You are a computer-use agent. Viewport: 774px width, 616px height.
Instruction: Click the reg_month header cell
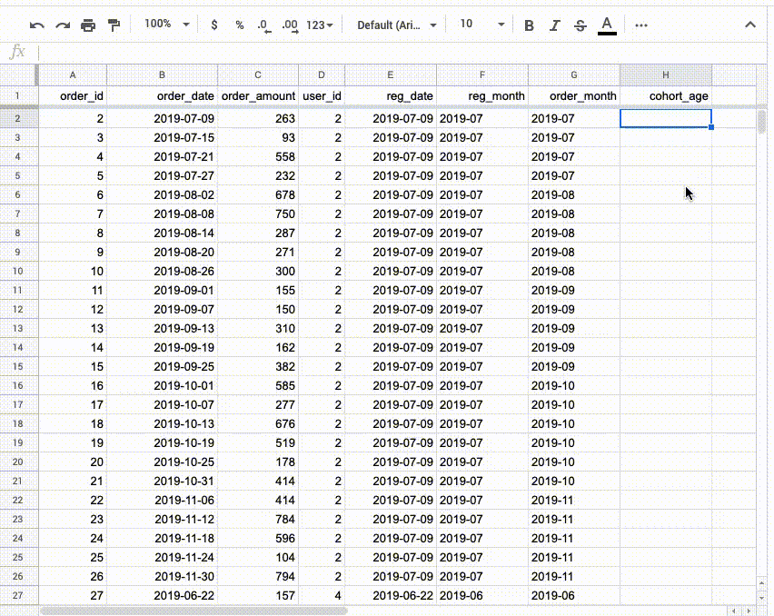pyautogui.click(x=482, y=95)
